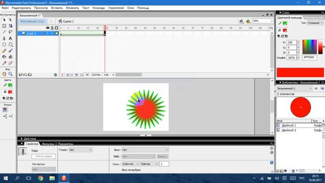Select the Eyedropper tool
Viewport: 325px width, 183px height.
click(x=4, y=63)
